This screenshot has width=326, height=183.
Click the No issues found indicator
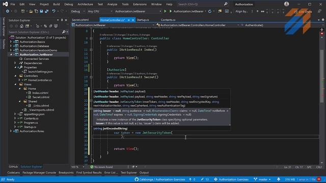point(101,167)
